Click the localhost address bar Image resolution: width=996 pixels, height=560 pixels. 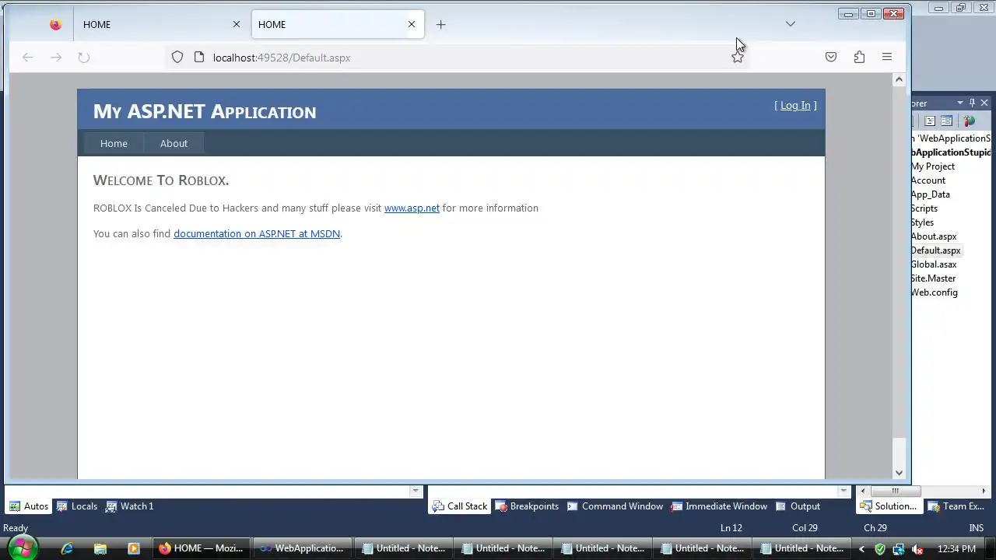[x=459, y=58]
